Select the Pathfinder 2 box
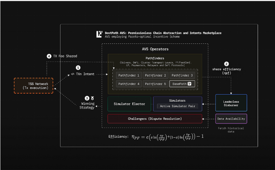The width and height of the screenshot is (275, 170). point(155,75)
